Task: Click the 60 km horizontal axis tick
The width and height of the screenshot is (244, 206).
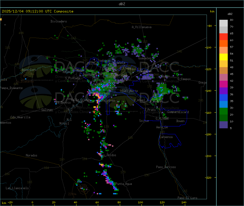Action: click(97, 202)
